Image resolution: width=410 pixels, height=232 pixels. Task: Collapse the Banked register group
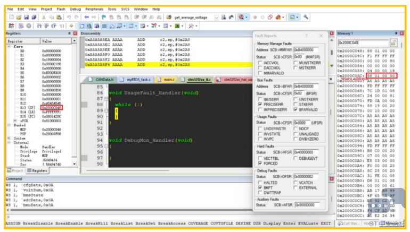[x=9, y=125]
